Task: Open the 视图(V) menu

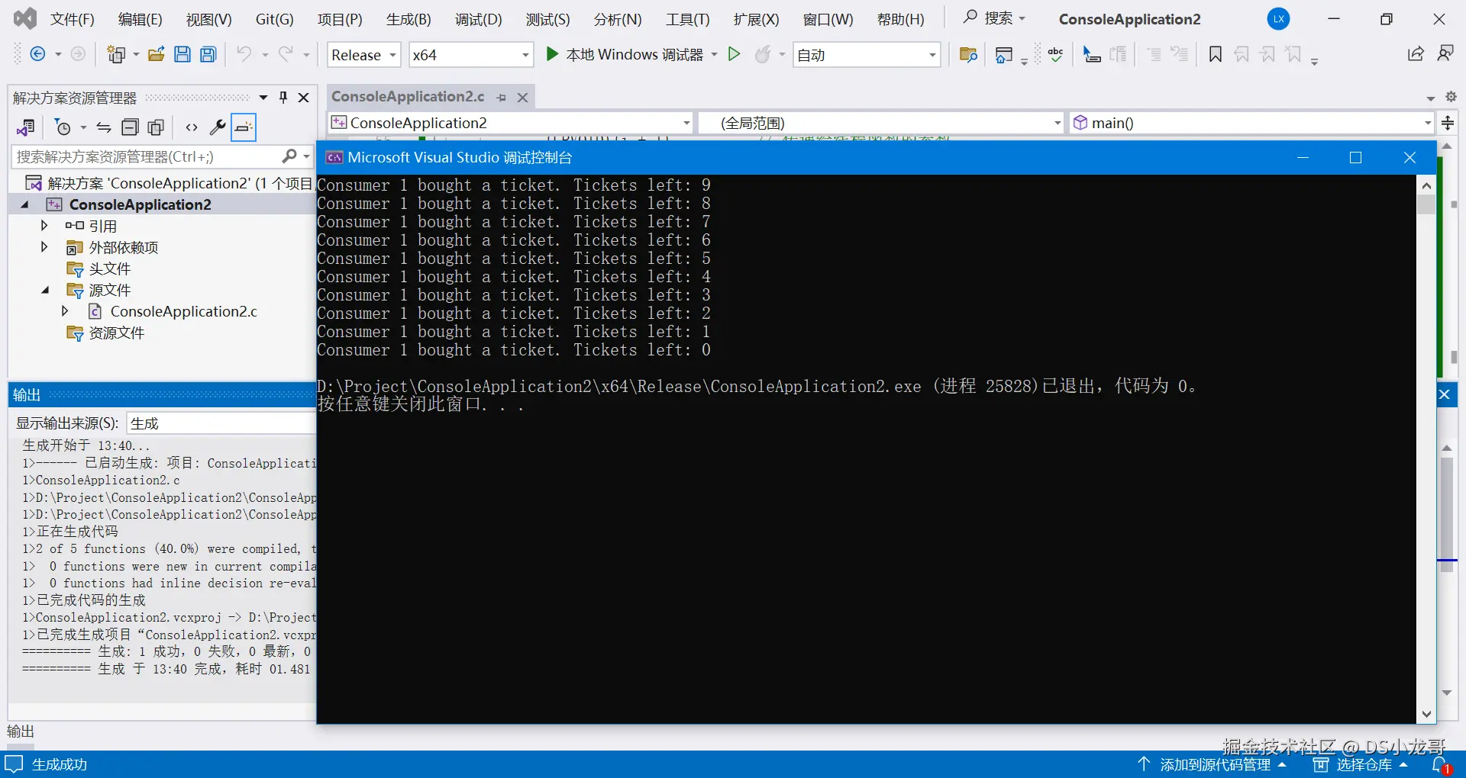Action: click(209, 20)
